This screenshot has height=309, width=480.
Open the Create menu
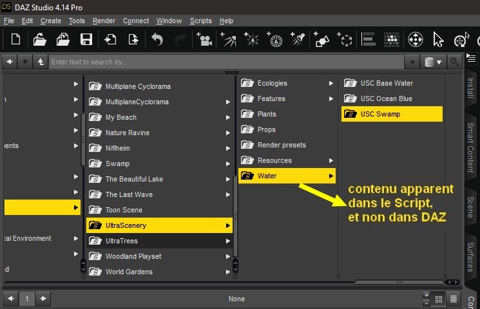coord(51,21)
